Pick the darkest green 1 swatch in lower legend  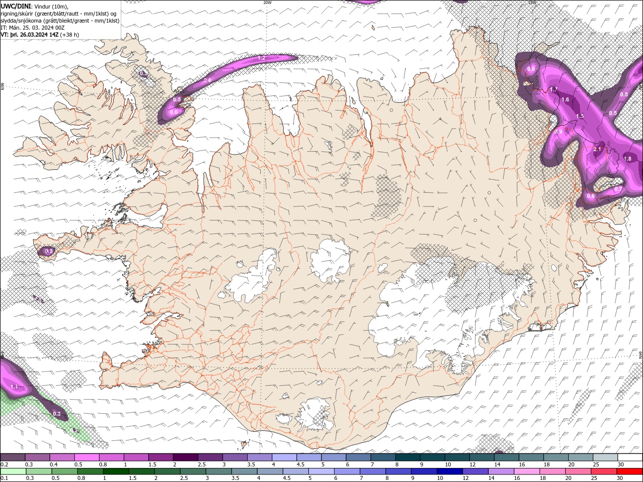116,471
